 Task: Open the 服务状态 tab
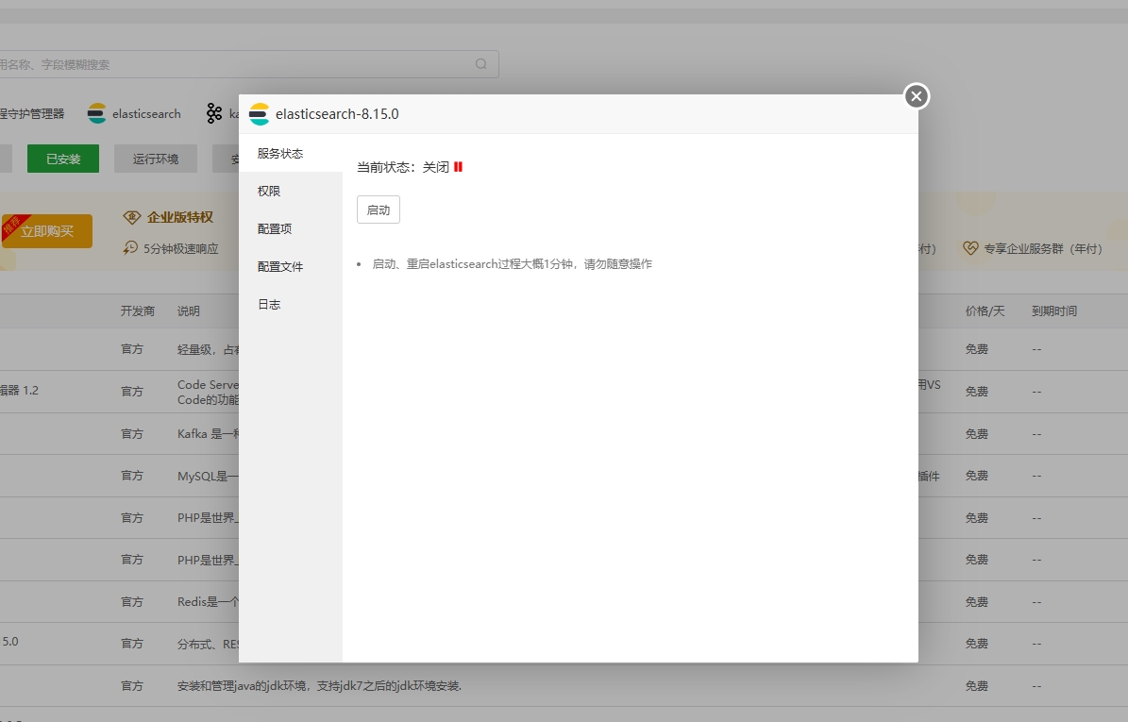(291, 153)
